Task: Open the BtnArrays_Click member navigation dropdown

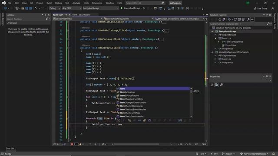Action: click(x=179, y=19)
